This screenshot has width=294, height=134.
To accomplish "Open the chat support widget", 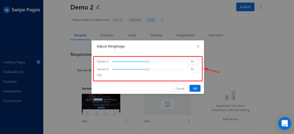I will [285, 123].
